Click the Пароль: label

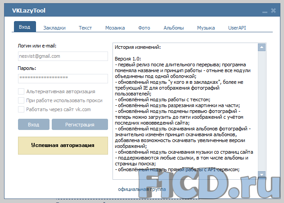27,68
